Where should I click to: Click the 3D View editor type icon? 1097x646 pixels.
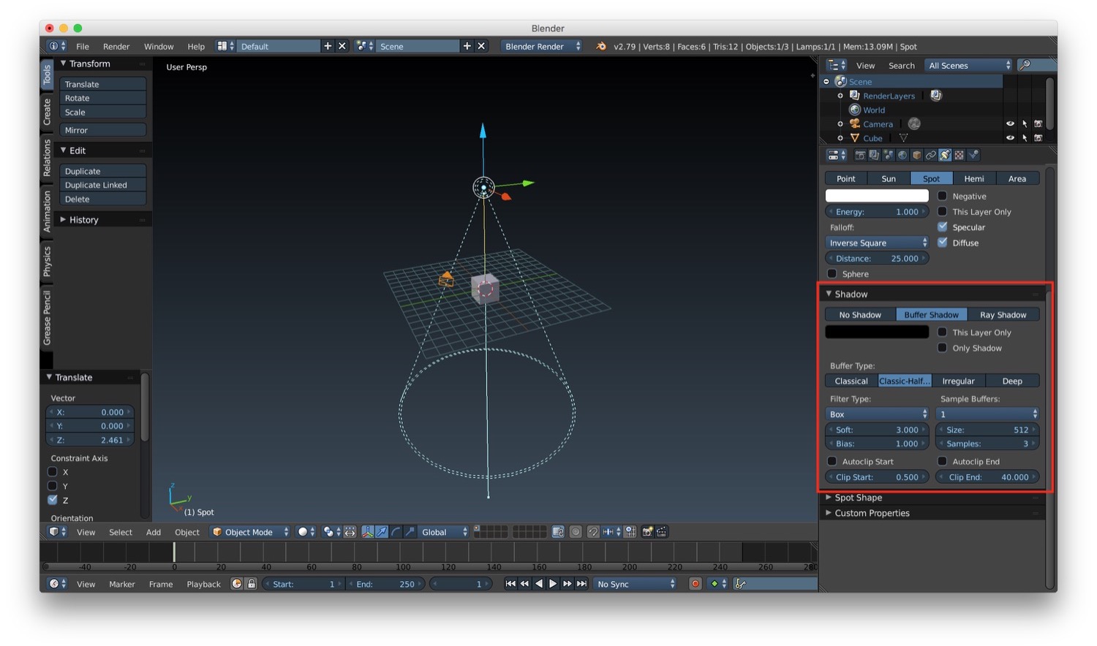click(57, 532)
